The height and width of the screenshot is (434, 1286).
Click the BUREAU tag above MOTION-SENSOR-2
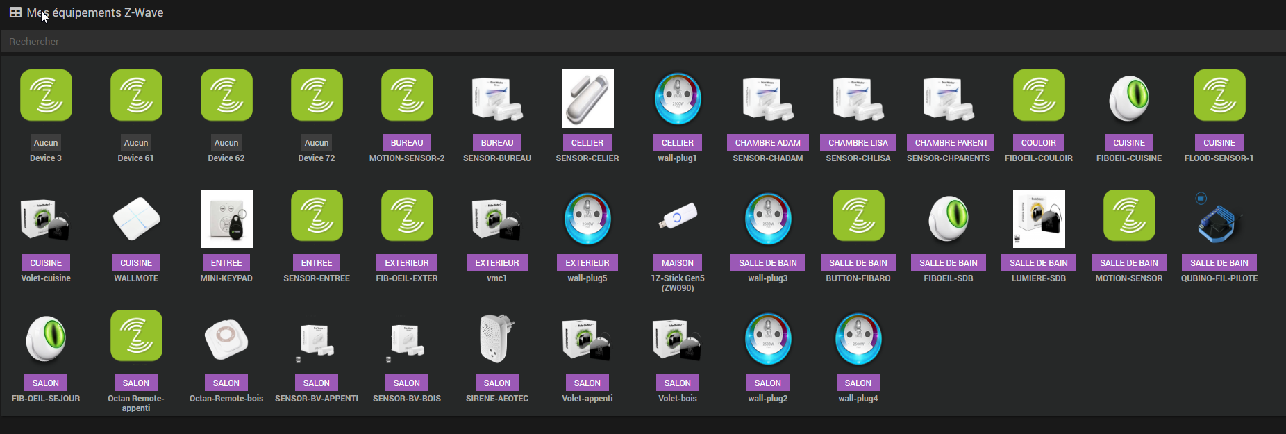pos(407,142)
